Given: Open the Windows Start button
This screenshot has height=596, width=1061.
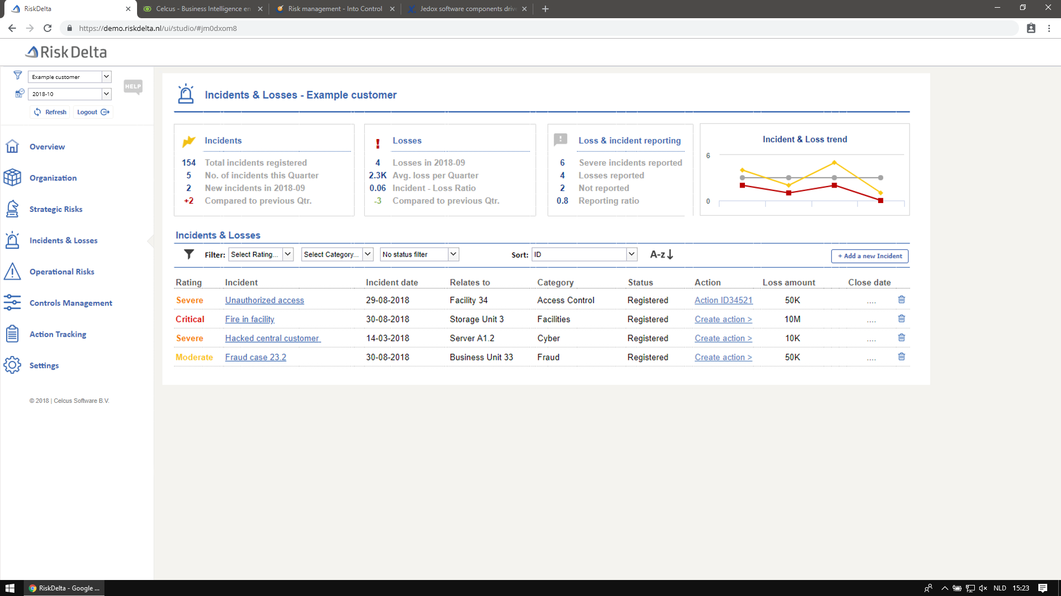Looking at the screenshot, I should pos(9,588).
